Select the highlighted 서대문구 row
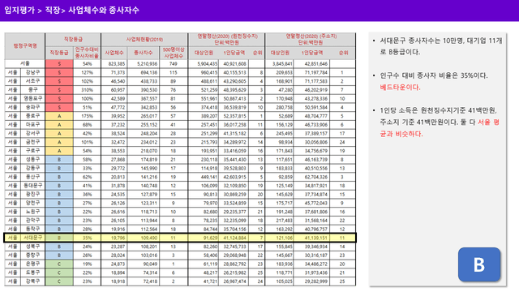Screen dimensions: 519x292 click(x=180, y=238)
